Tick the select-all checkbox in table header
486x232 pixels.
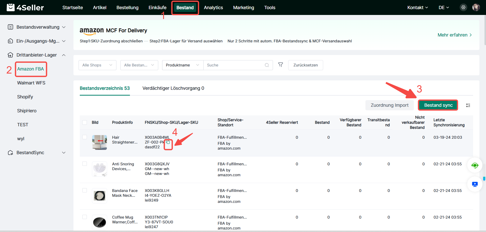pyautogui.click(x=85, y=122)
